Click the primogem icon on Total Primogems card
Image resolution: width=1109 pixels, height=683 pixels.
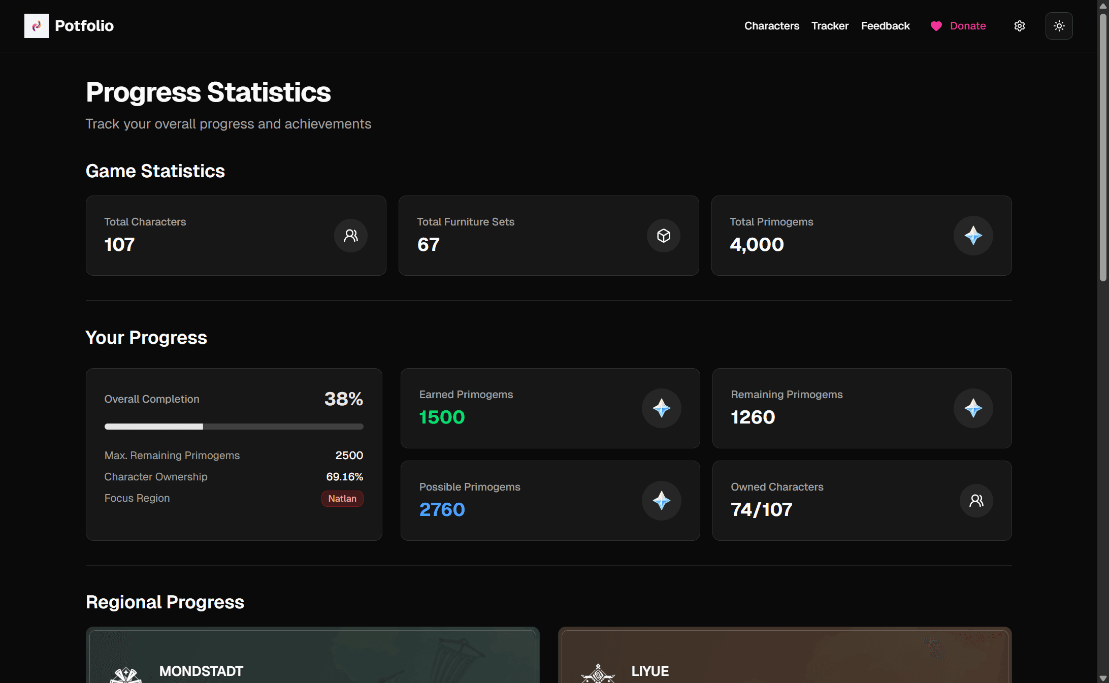[973, 235]
